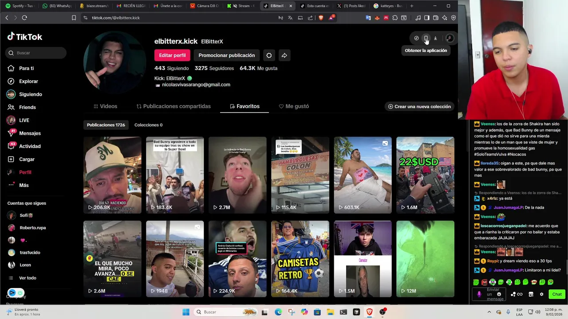Switch to Videos tab
The image size is (568, 319).
[x=106, y=106]
